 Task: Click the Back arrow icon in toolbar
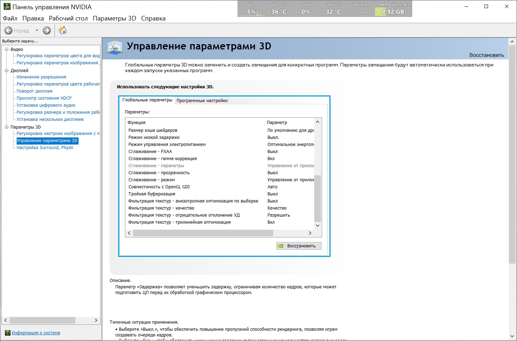tap(8, 31)
